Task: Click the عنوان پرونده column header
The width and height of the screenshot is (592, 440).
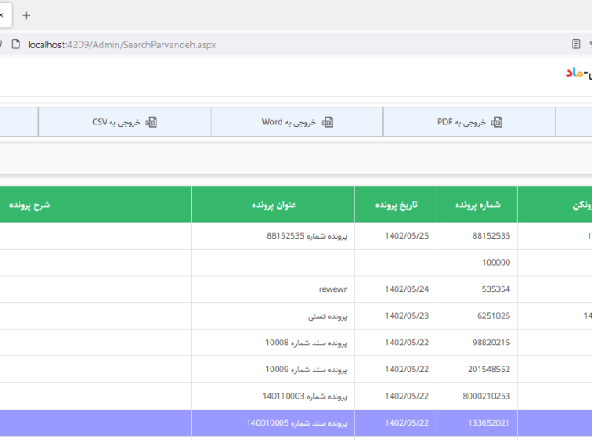Action: 273,205
